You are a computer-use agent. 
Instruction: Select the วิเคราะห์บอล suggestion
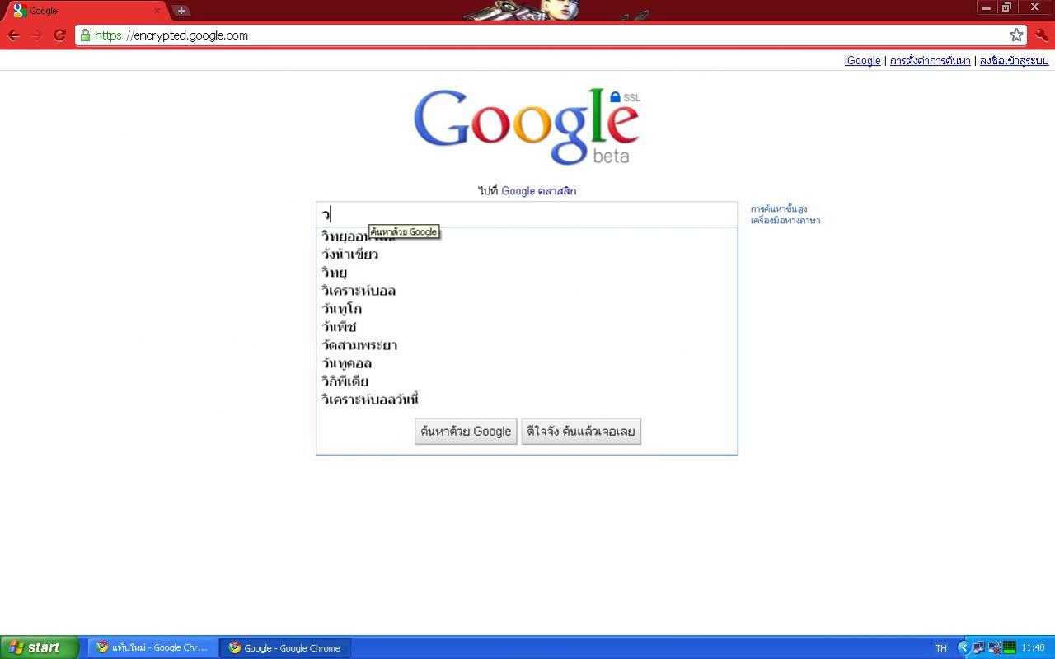pyautogui.click(x=527, y=291)
